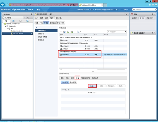Close the alarms panel

click(155, 14)
